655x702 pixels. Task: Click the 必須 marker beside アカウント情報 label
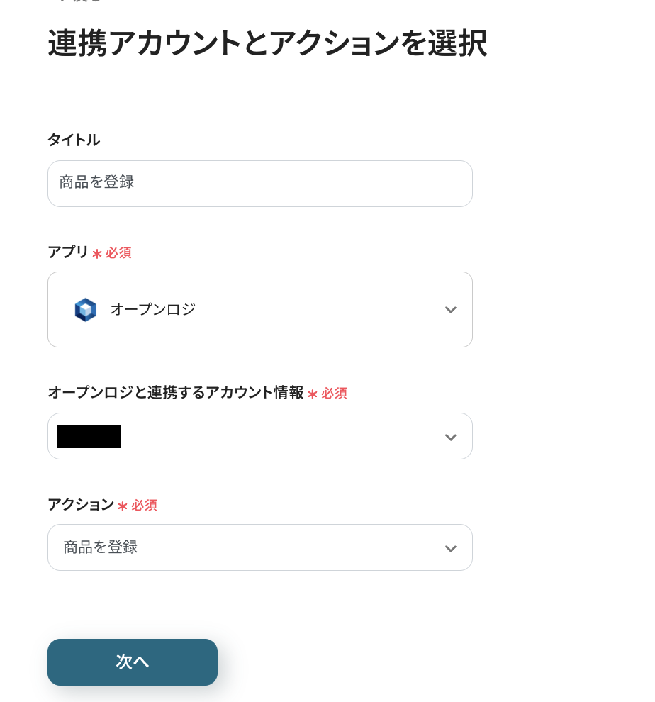[x=333, y=394]
